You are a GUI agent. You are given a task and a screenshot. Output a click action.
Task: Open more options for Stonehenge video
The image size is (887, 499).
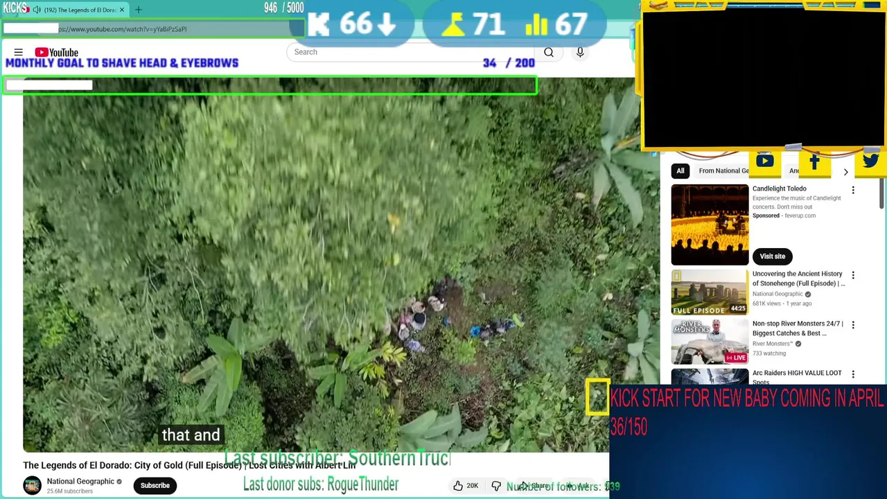(x=853, y=276)
